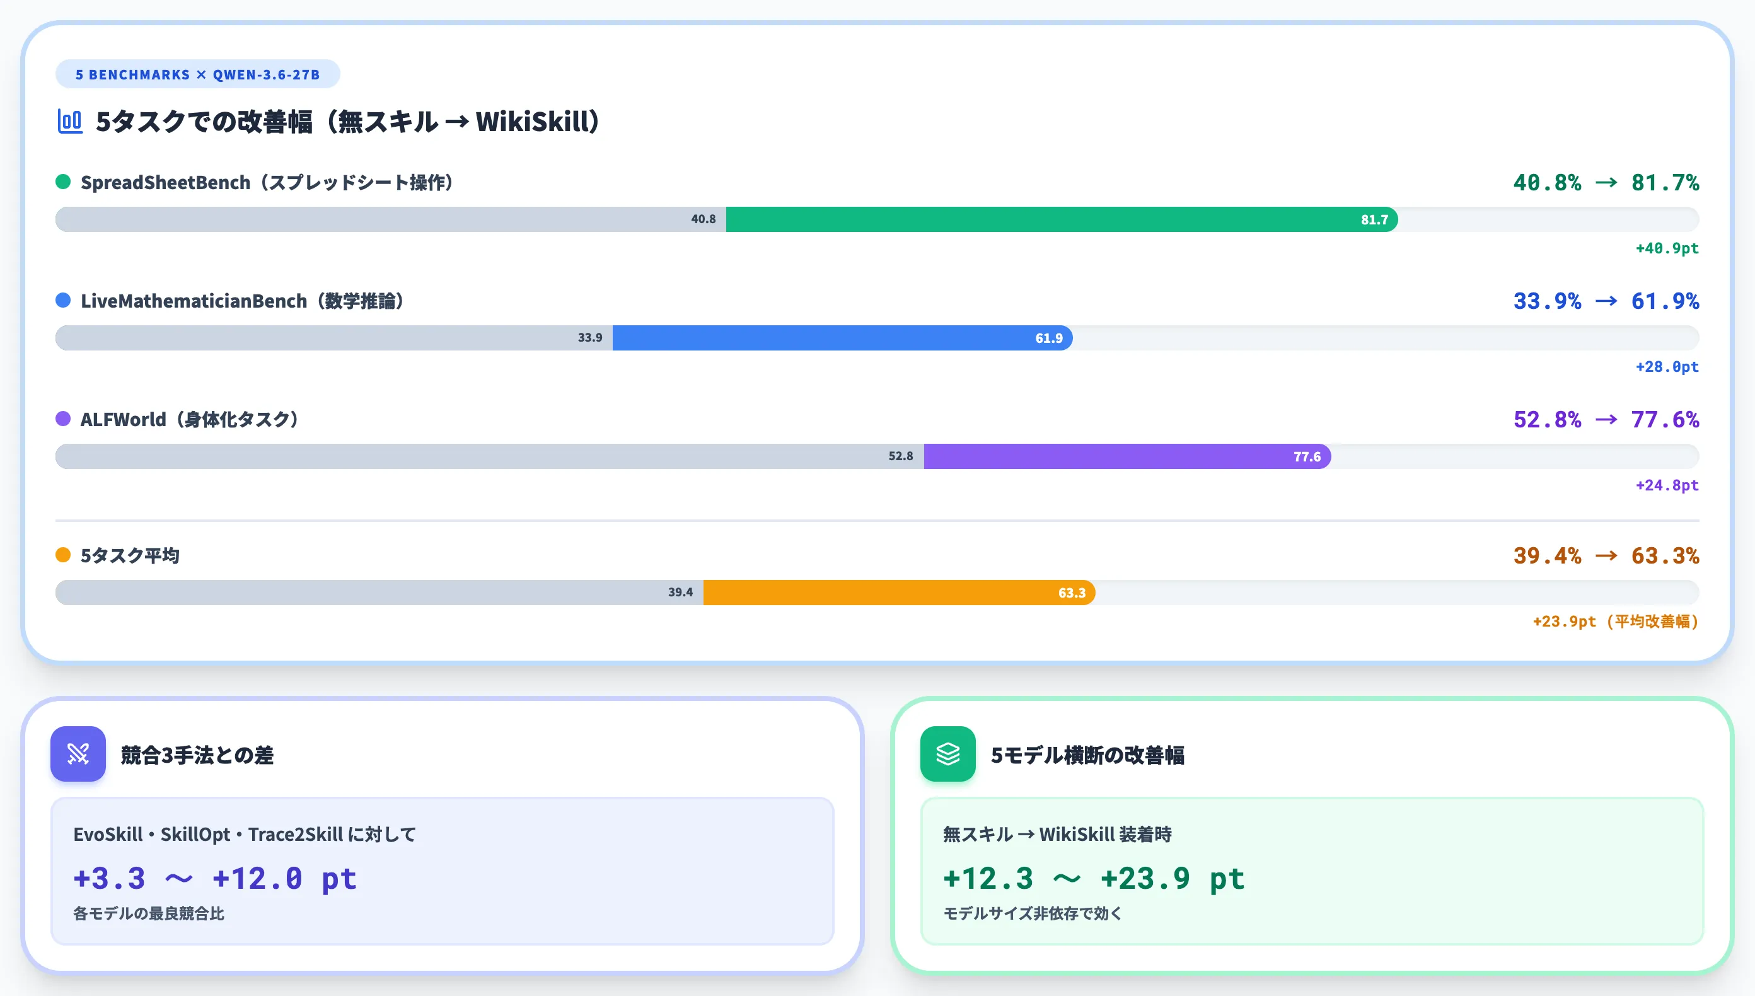Click the bar chart icon beside the heading
The width and height of the screenshot is (1755, 996).
[70, 122]
